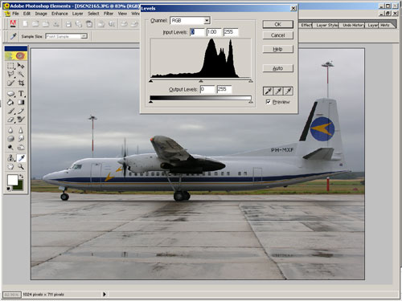Expand the Sample Size dropdown

click(x=67, y=36)
